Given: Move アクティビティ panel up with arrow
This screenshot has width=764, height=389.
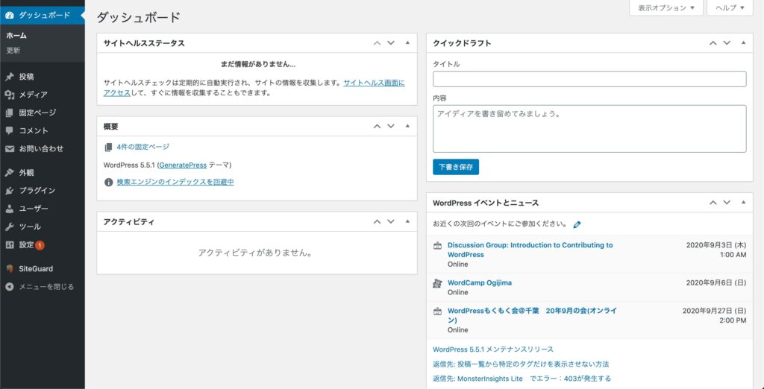Looking at the screenshot, I should 377,221.
